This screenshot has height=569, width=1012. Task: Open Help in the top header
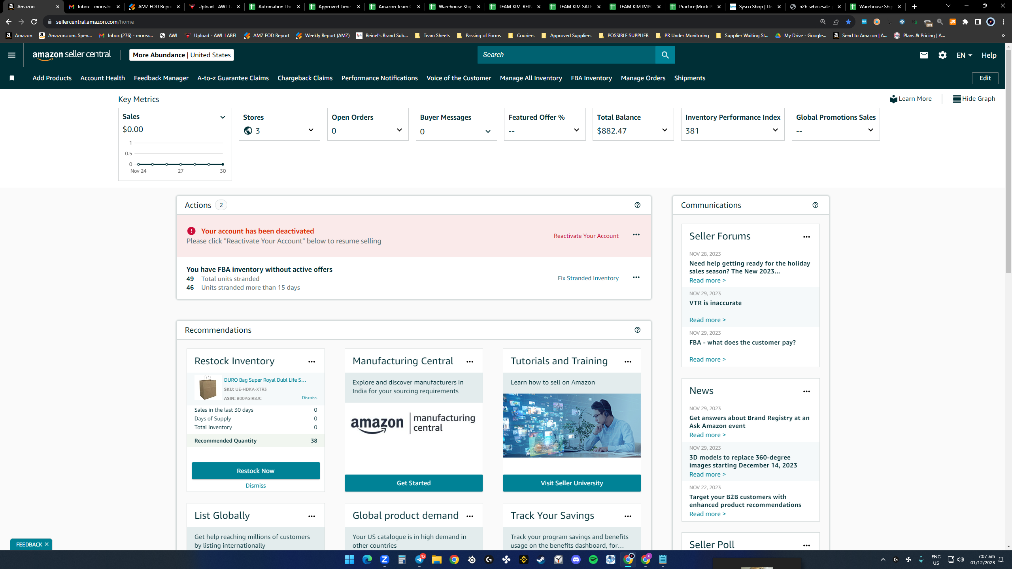coord(989,55)
